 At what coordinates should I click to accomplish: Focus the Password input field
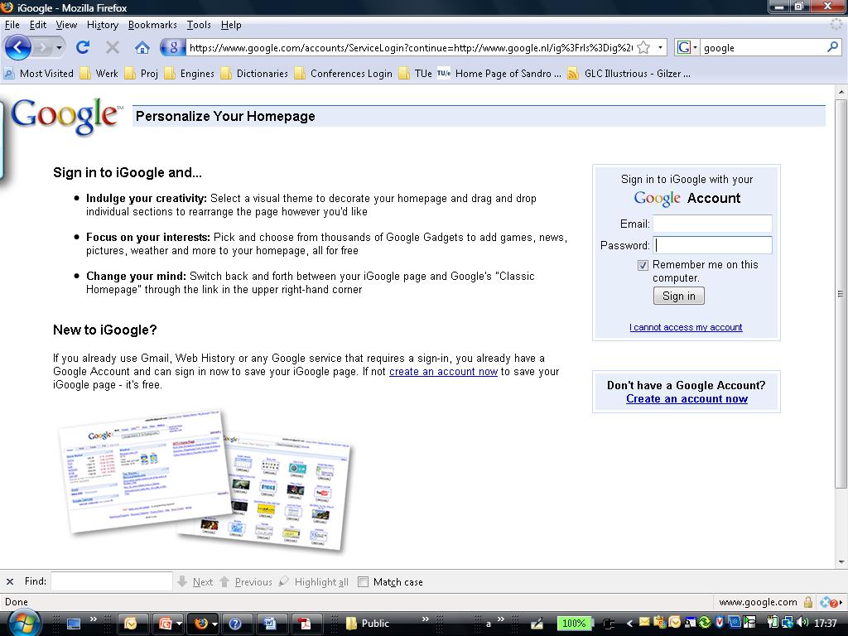pyautogui.click(x=712, y=245)
